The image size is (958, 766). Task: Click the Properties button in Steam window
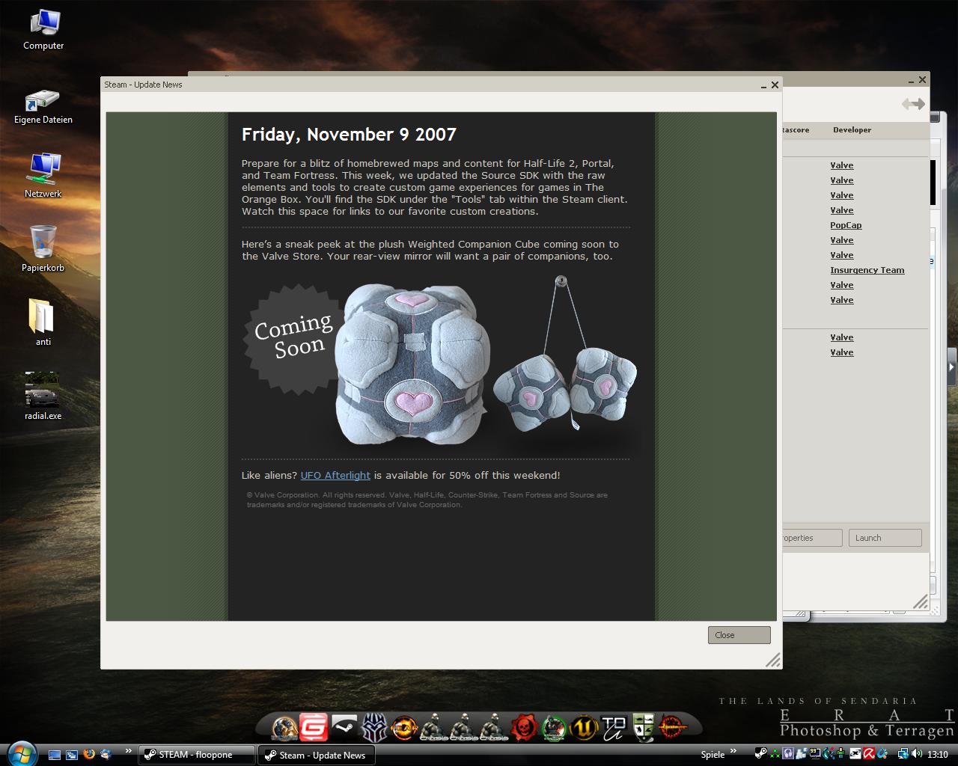tap(812, 538)
